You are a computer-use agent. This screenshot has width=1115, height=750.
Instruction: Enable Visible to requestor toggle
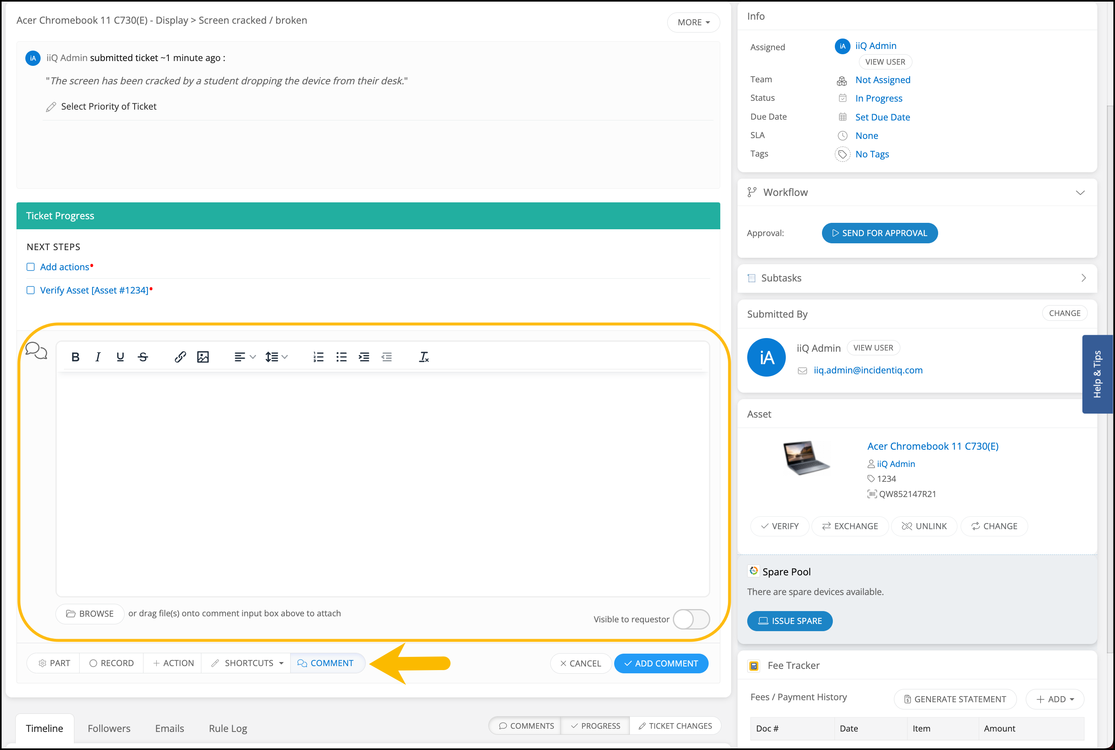click(x=691, y=620)
